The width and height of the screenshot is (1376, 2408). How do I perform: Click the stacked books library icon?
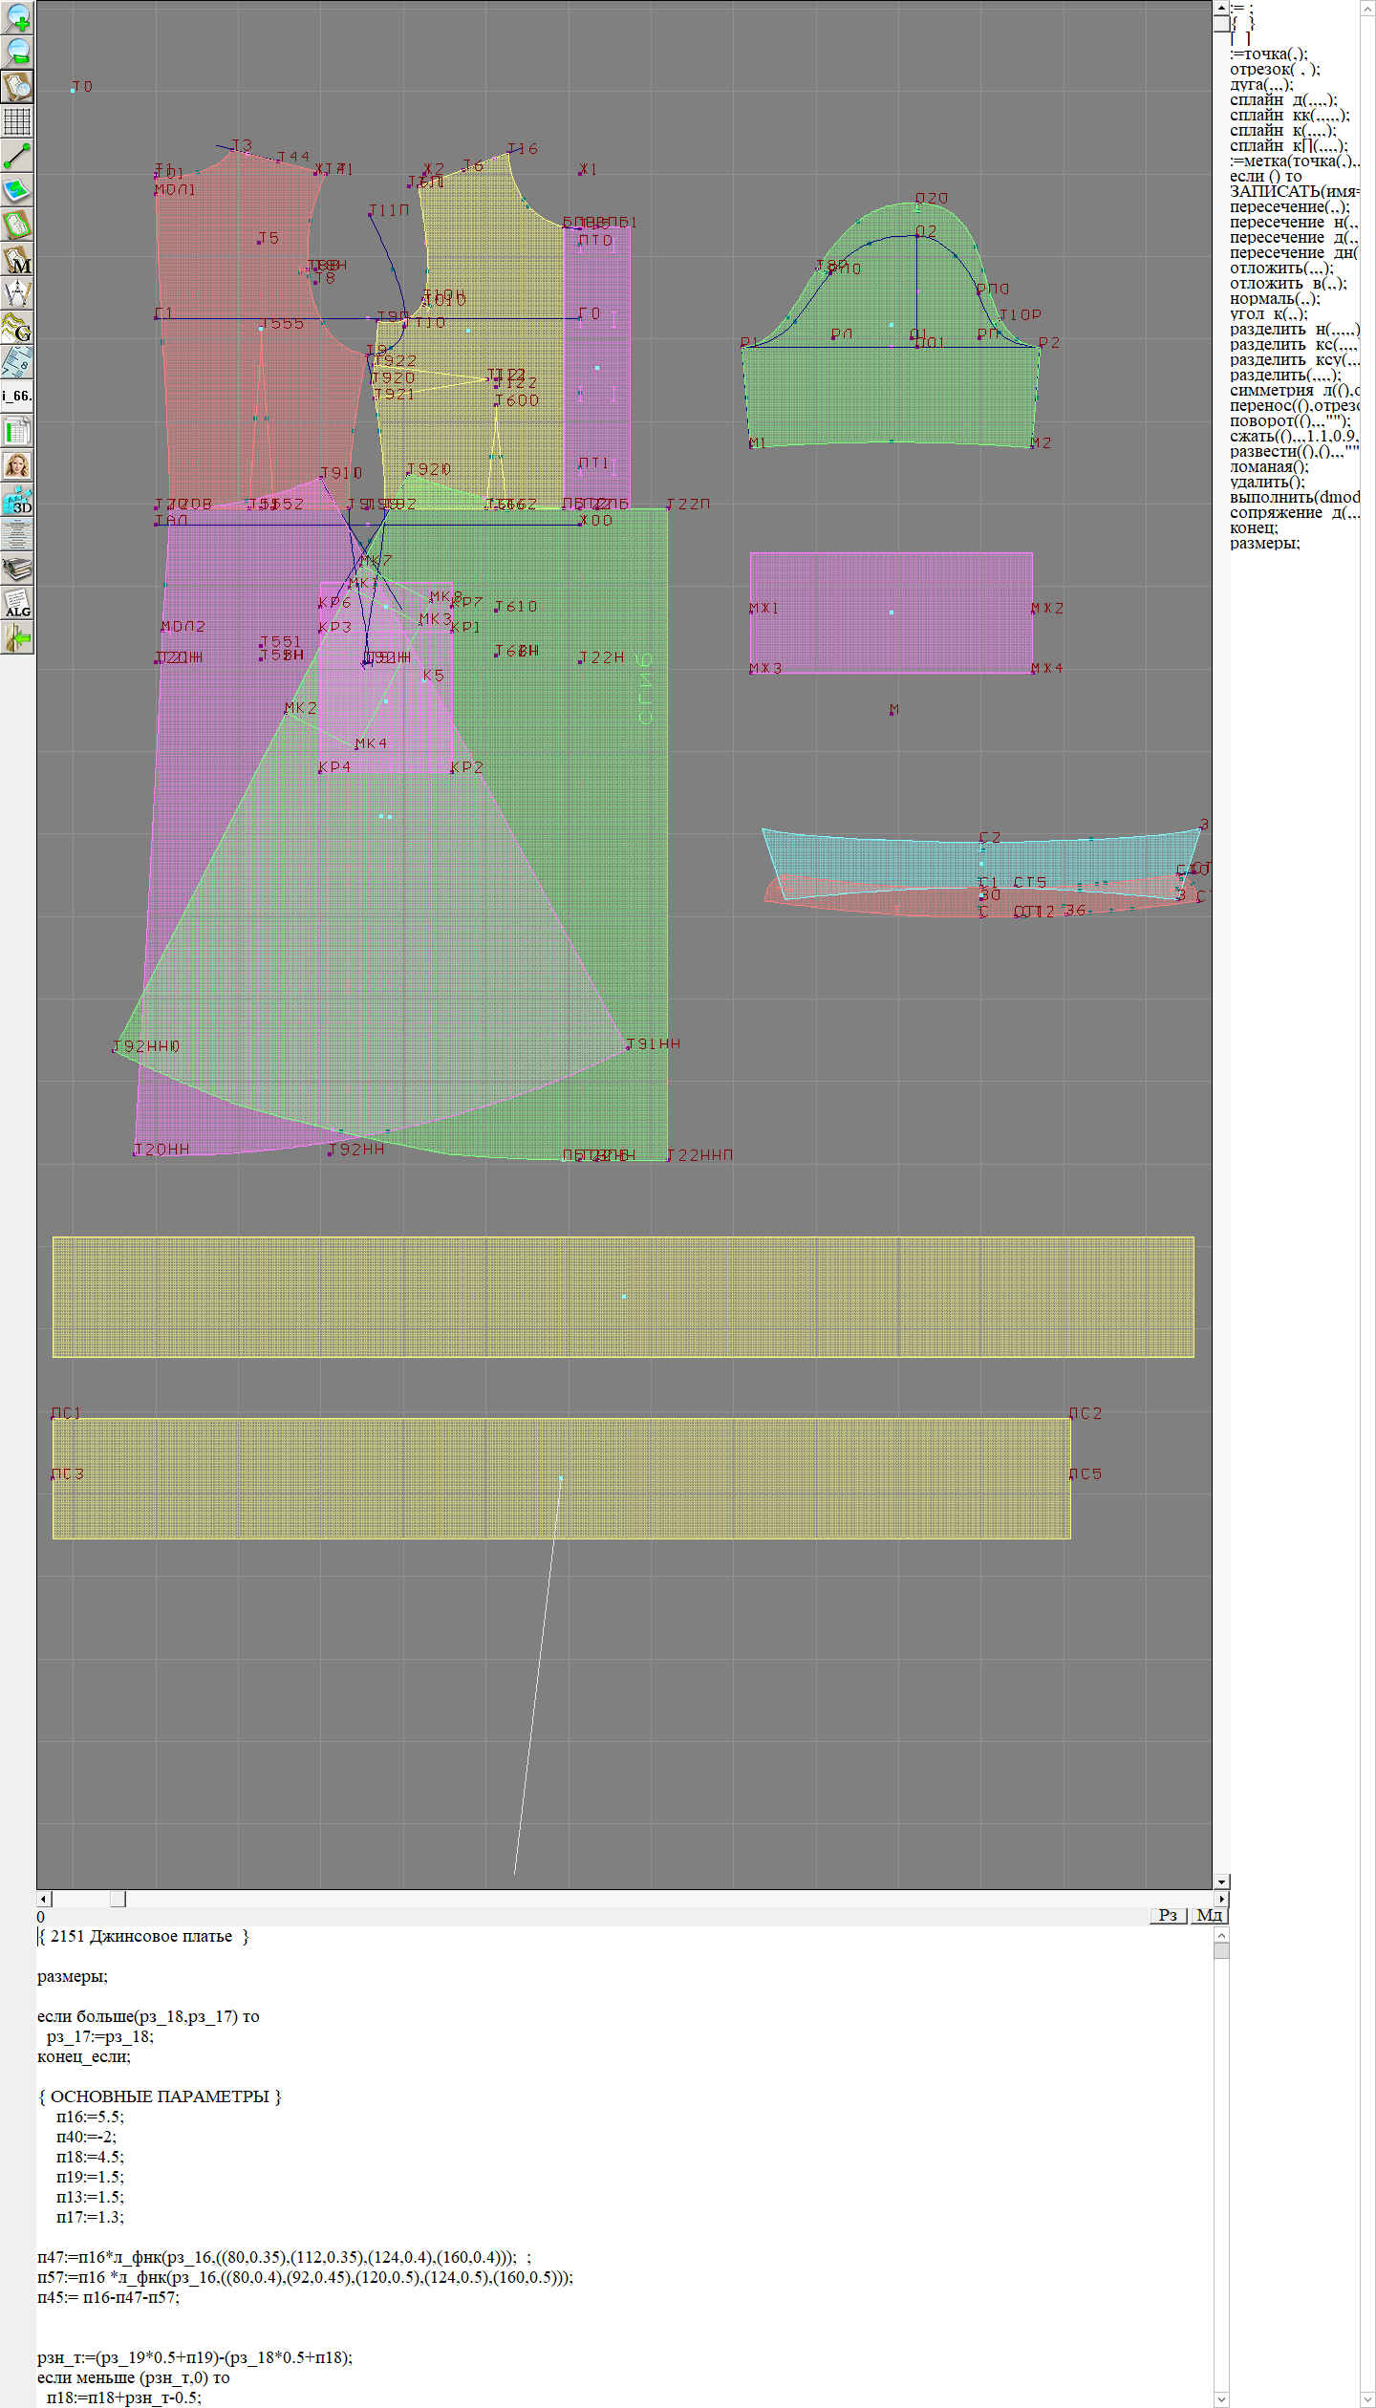17,569
